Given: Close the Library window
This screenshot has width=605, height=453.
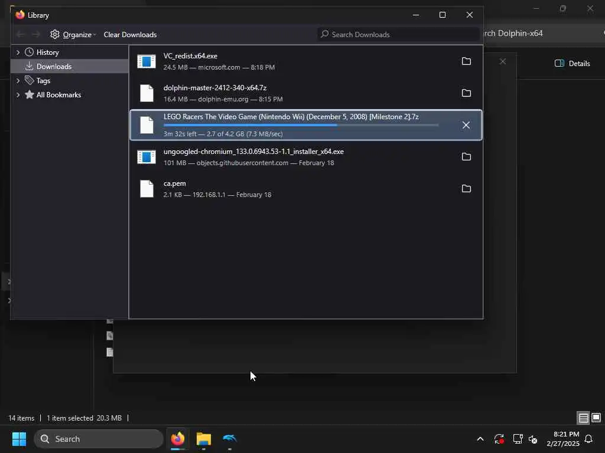Looking at the screenshot, I should click(470, 15).
